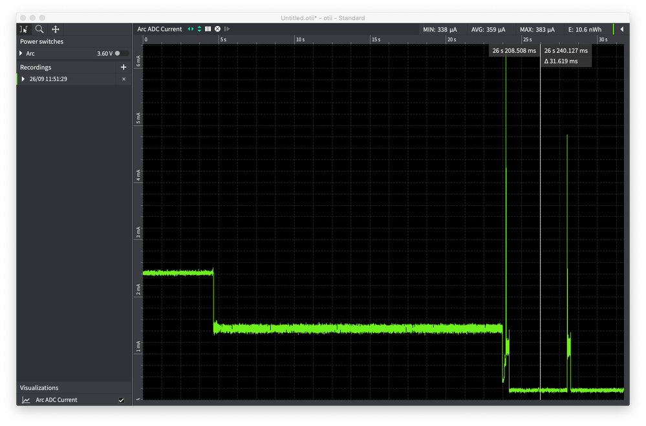Viewport: 646px width, 426px height.
Task: Expand the Arc power switch row
Action: coord(21,54)
